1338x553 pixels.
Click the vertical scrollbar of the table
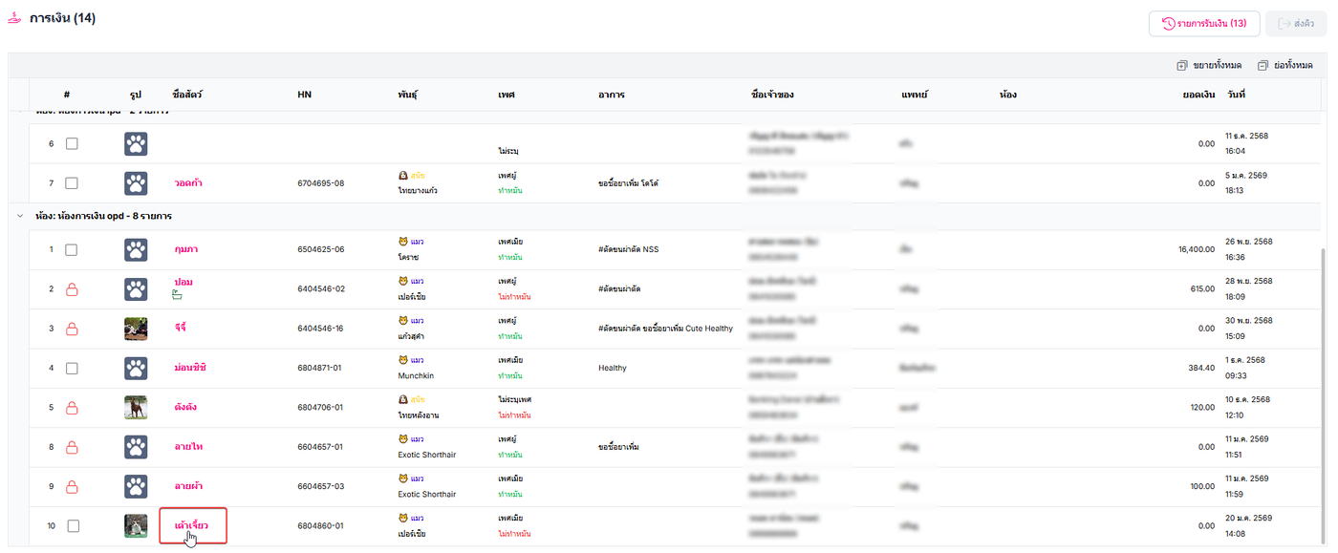(x=1324, y=382)
